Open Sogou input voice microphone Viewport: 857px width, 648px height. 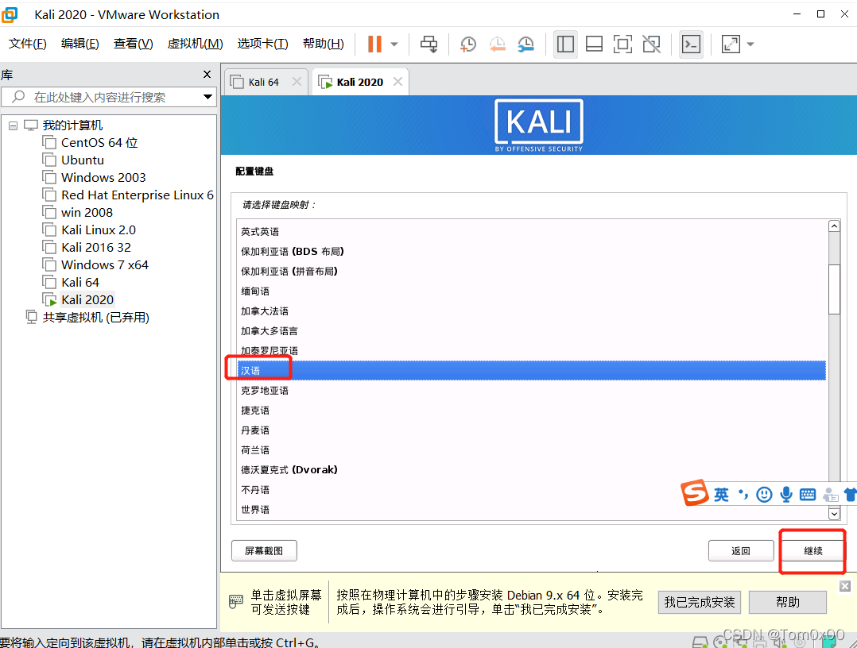coord(786,495)
